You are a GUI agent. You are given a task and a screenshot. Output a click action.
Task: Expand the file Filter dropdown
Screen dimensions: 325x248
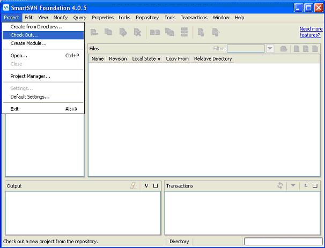[270, 49]
